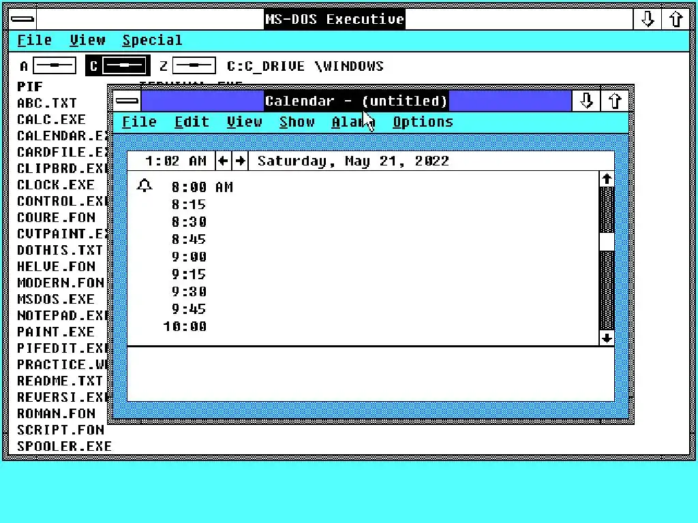This screenshot has height=523, width=698.
Task: Click the 8:00 AM appointment line
Action: [363, 187]
